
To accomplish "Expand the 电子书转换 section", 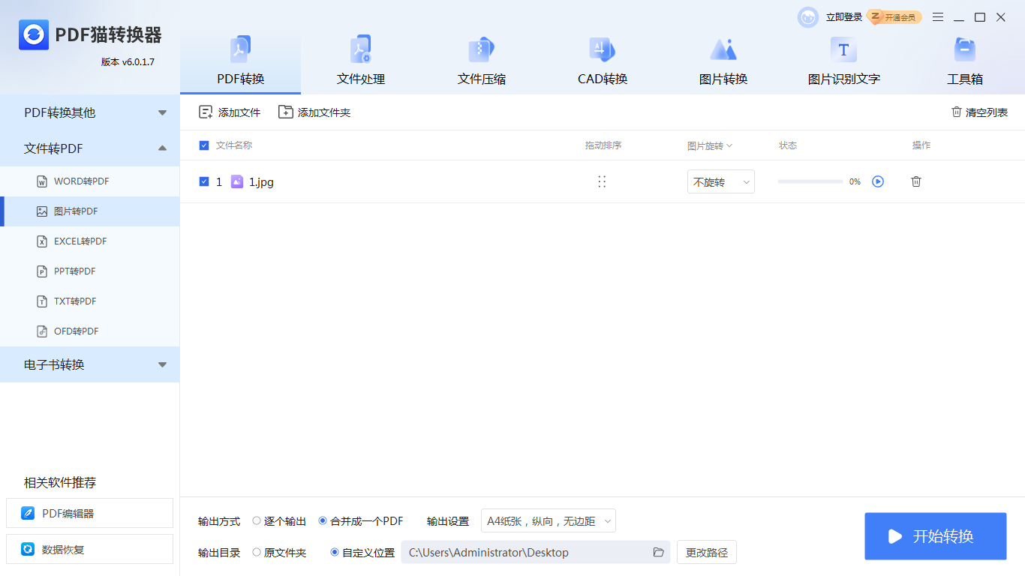I will pyautogui.click(x=90, y=364).
